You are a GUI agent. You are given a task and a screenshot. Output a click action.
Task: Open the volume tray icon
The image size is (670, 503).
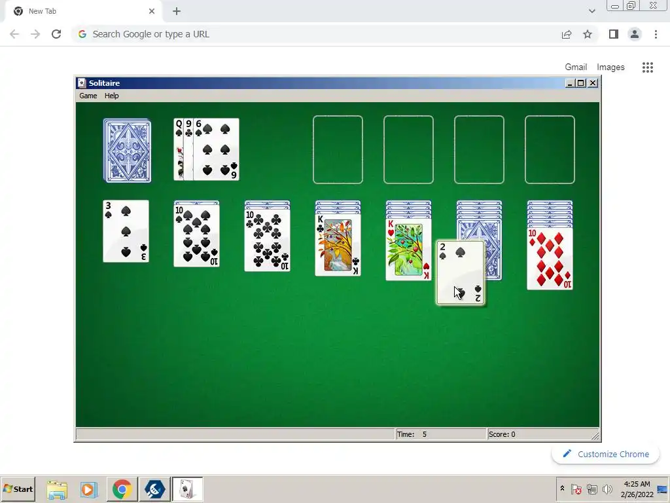tap(607, 489)
